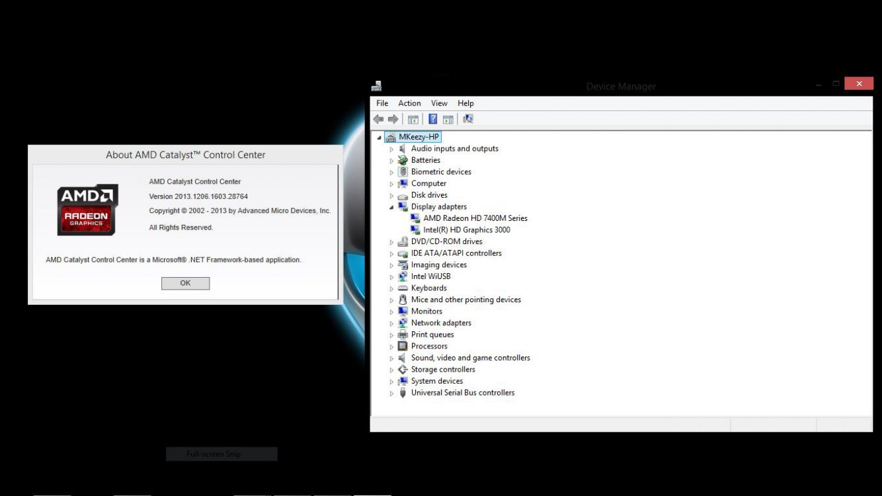Click the Forward arrow in Device Manager toolbar
Image resolution: width=882 pixels, height=496 pixels.
click(x=393, y=119)
